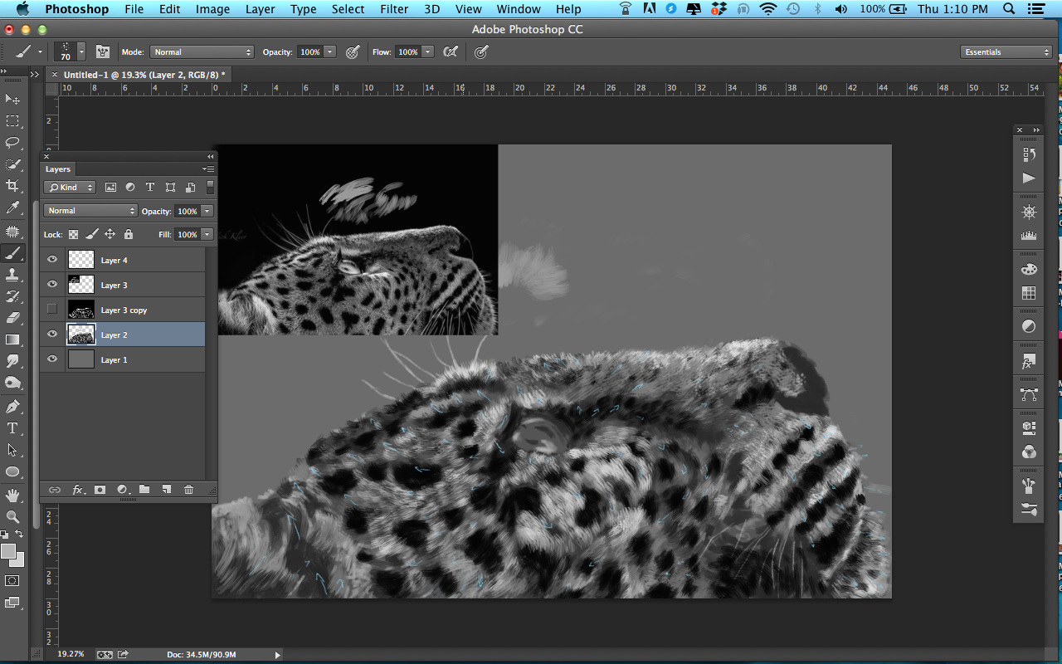Select the Pen tool

pos(12,407)
